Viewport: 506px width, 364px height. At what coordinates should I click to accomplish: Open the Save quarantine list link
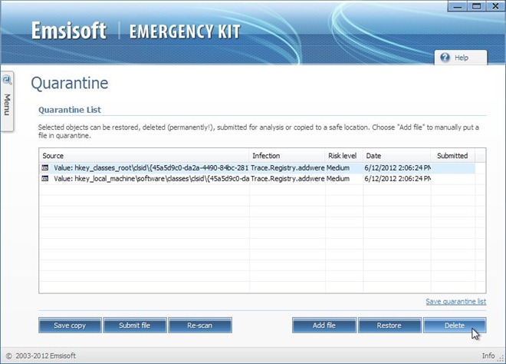(455, 302)
